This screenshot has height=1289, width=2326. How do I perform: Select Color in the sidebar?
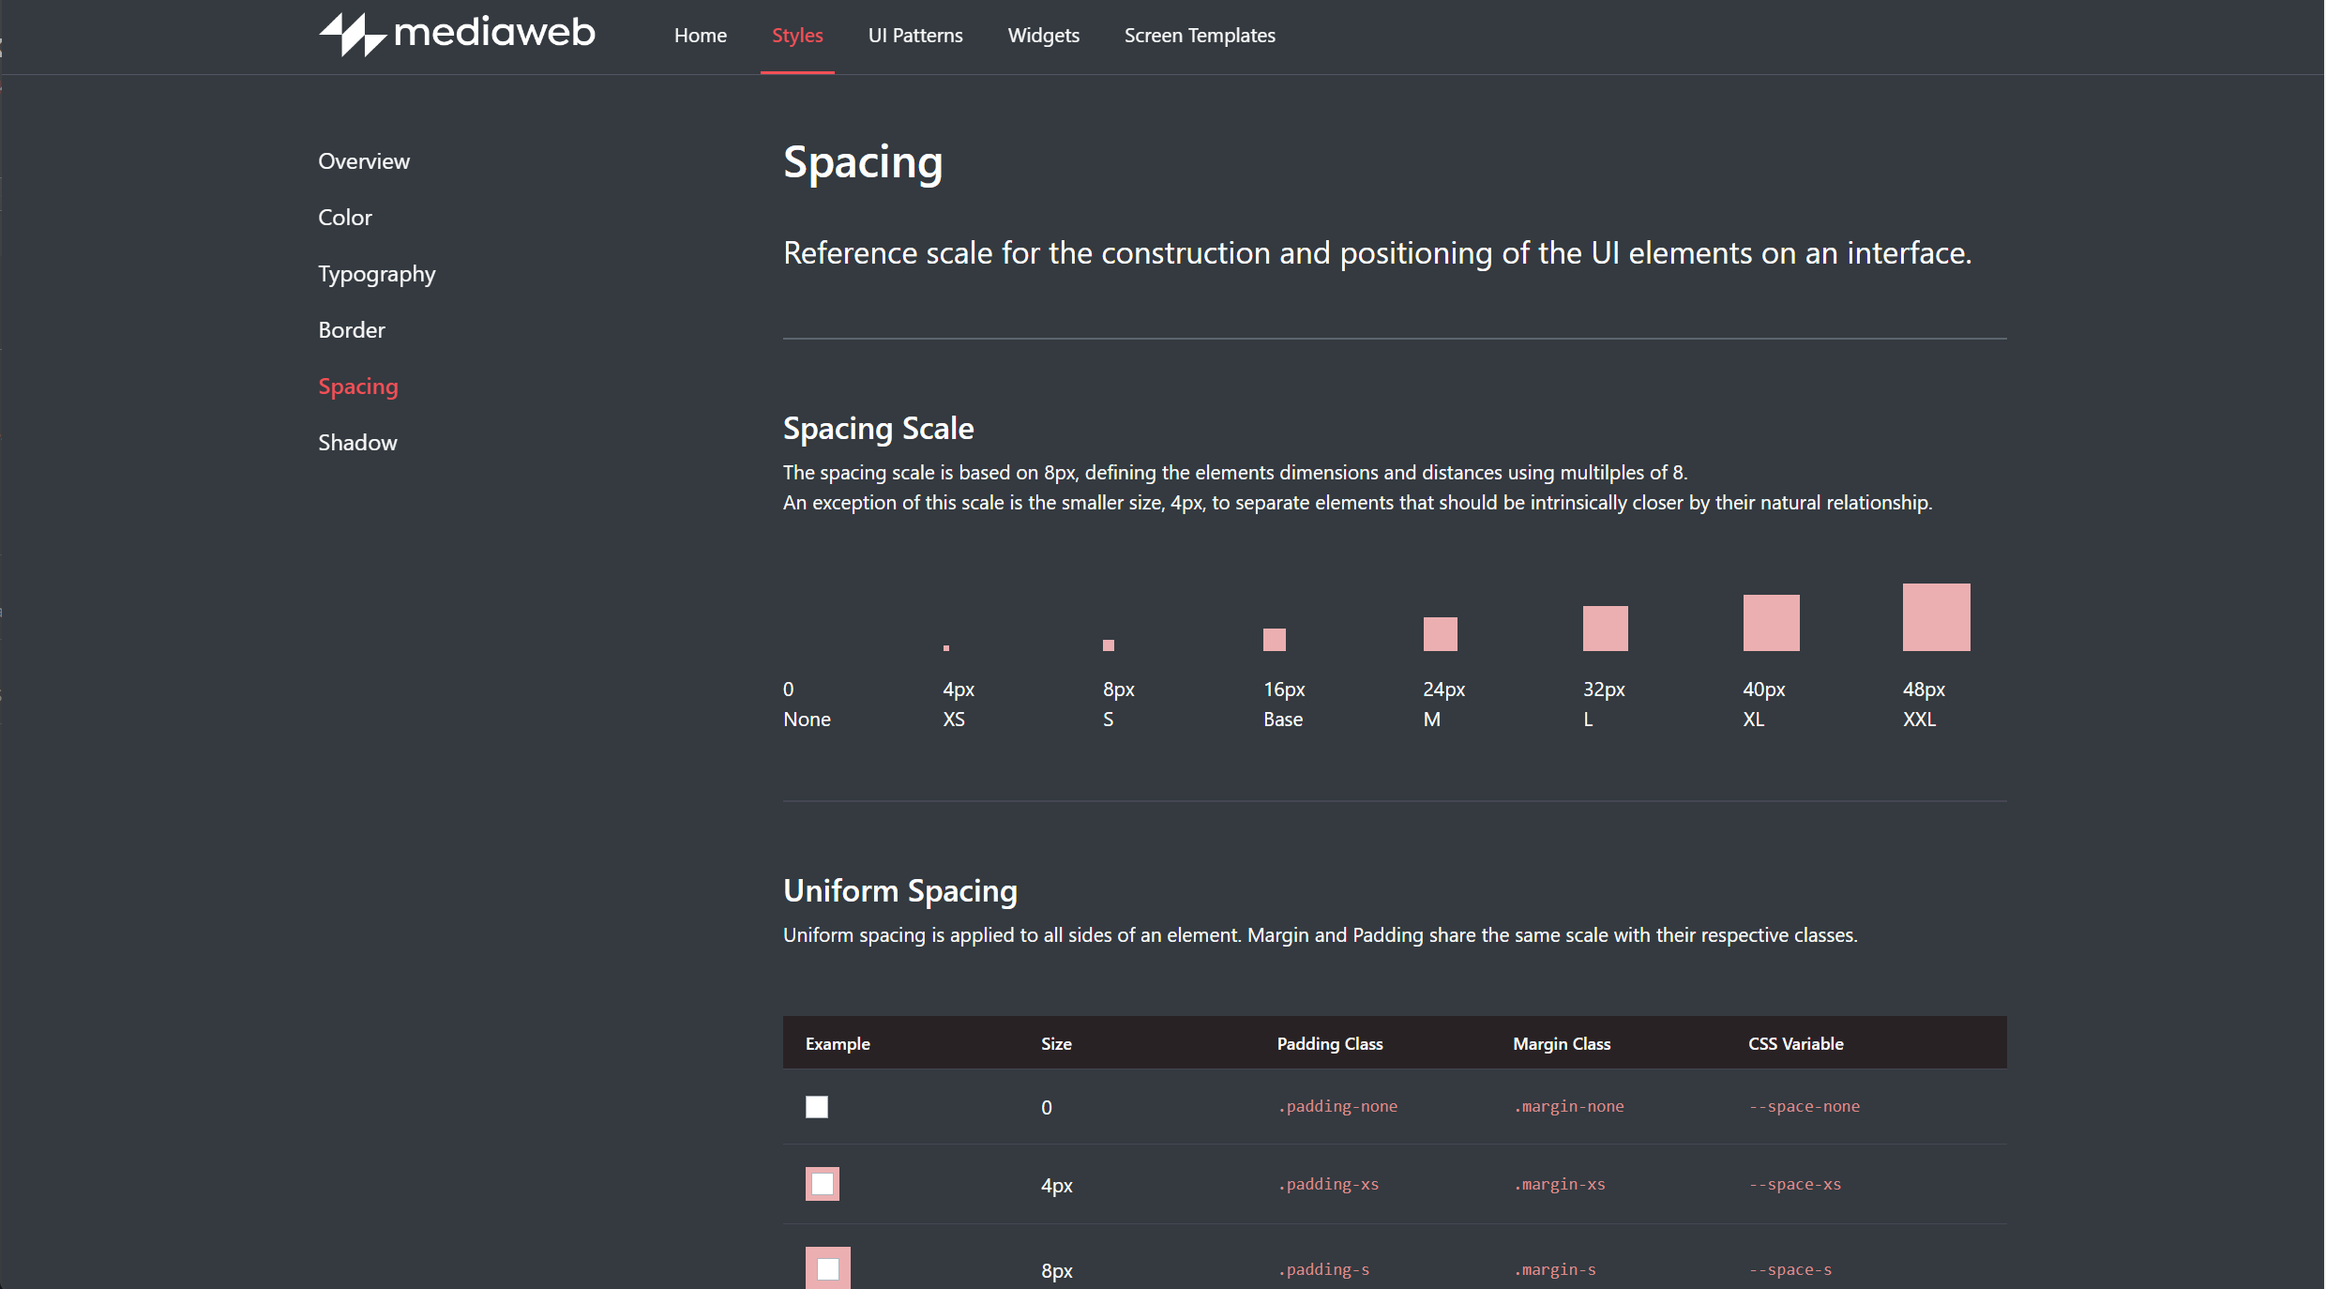tap(345, 218)
